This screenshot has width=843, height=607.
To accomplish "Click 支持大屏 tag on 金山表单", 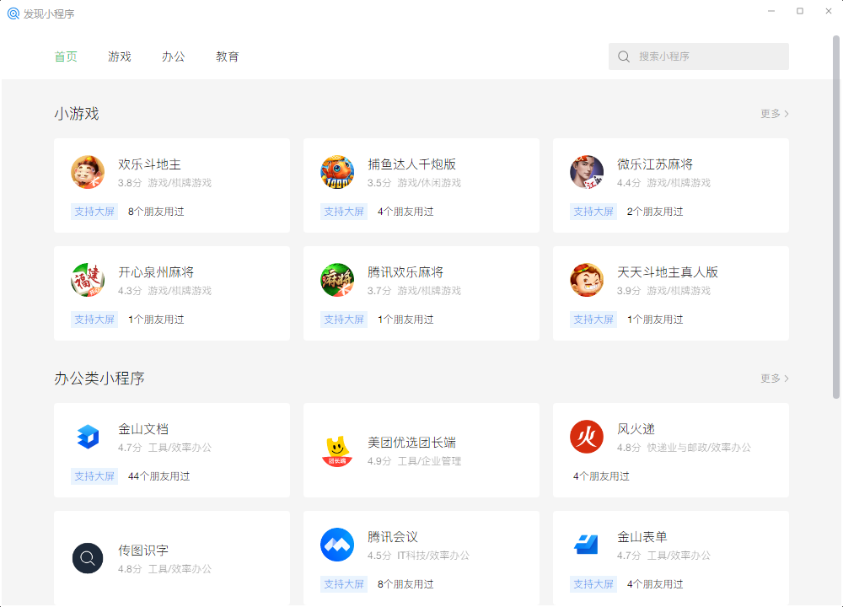I will [x=593, y=584].
